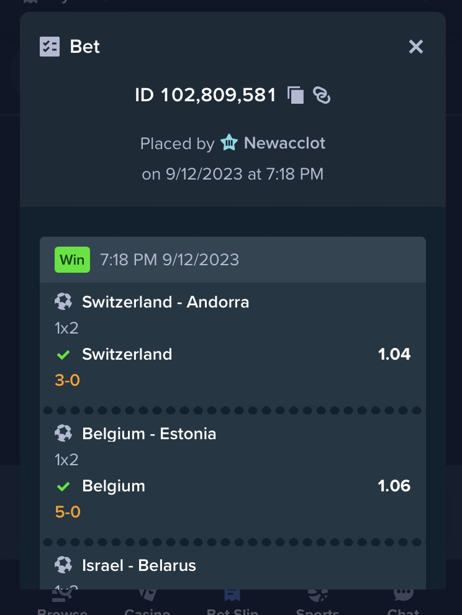Click the green Win status badge
Screen dimensions: 462x615
[72, 260]
